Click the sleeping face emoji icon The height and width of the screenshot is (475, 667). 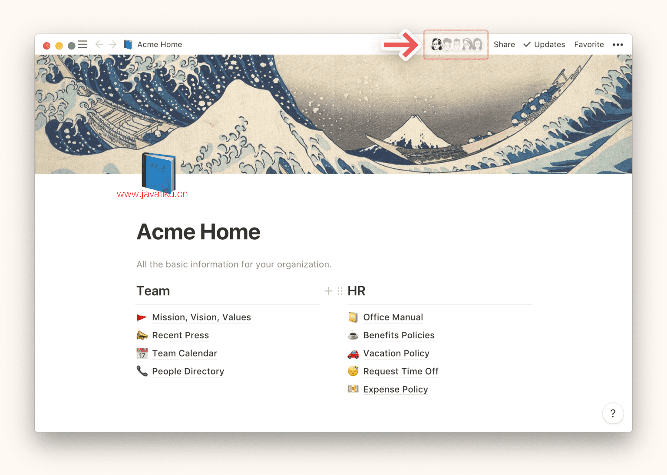[353, 371]
